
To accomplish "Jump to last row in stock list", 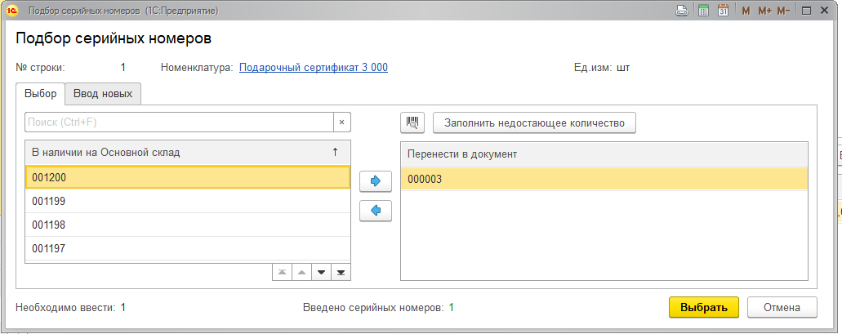I will click(341, 272).
